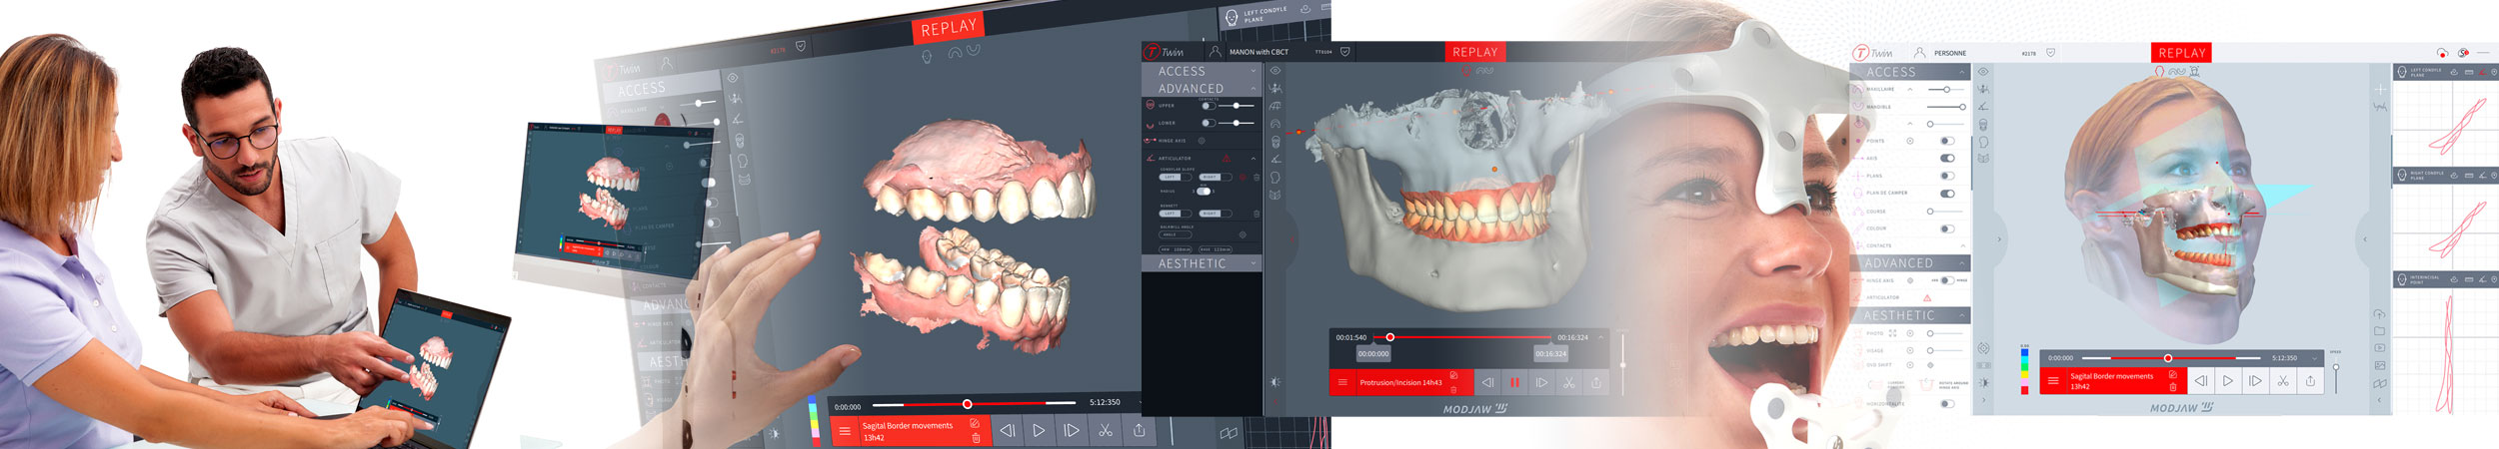2499x449 pixels.
Task: Click brightness icon in MANON viewer bottom-left
Action: pyautogui.click(x=1274, y=382)
